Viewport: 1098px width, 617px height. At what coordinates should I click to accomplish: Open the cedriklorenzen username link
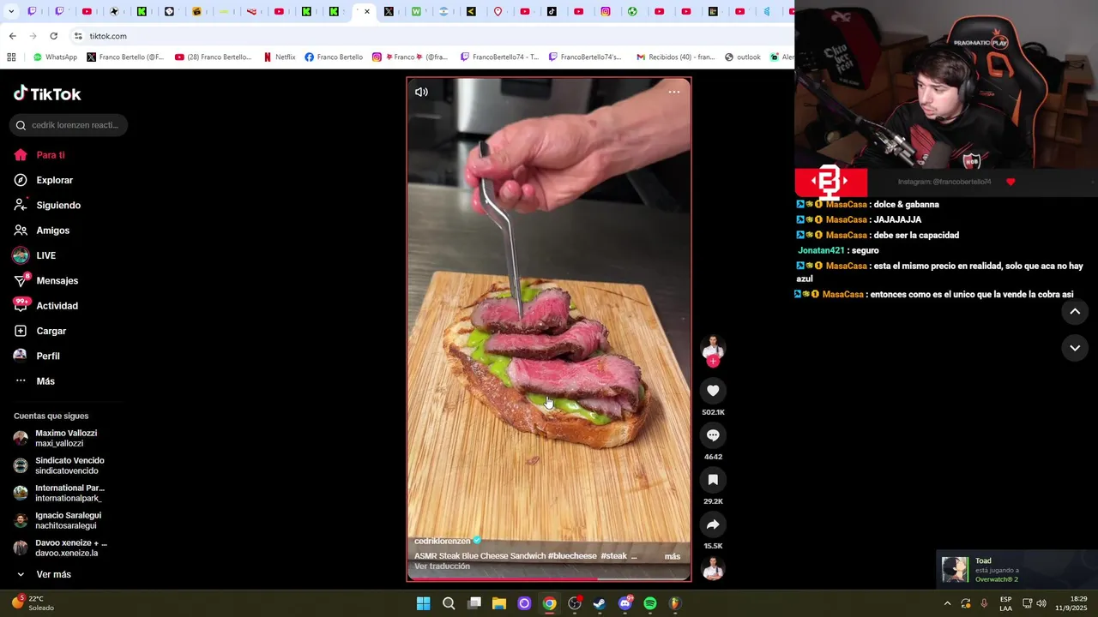(x=442, y=542)
